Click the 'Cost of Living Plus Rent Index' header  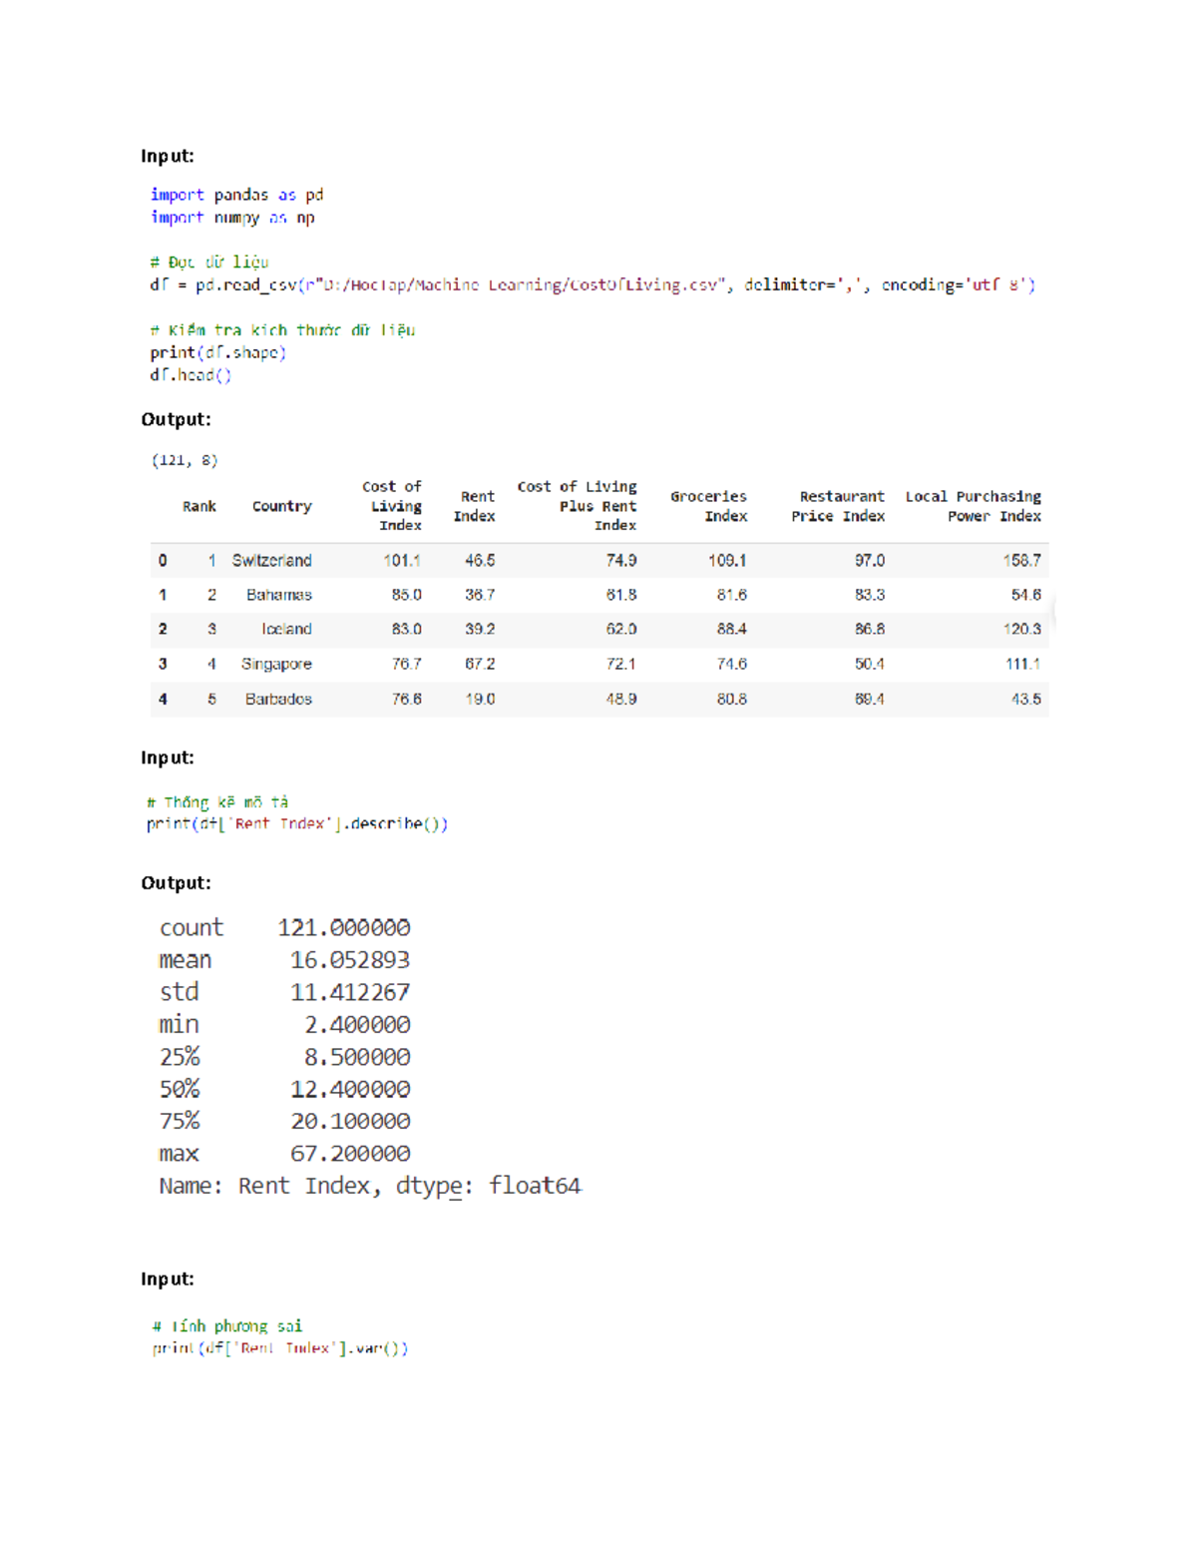pyautogui.click(x=578, y=506)
